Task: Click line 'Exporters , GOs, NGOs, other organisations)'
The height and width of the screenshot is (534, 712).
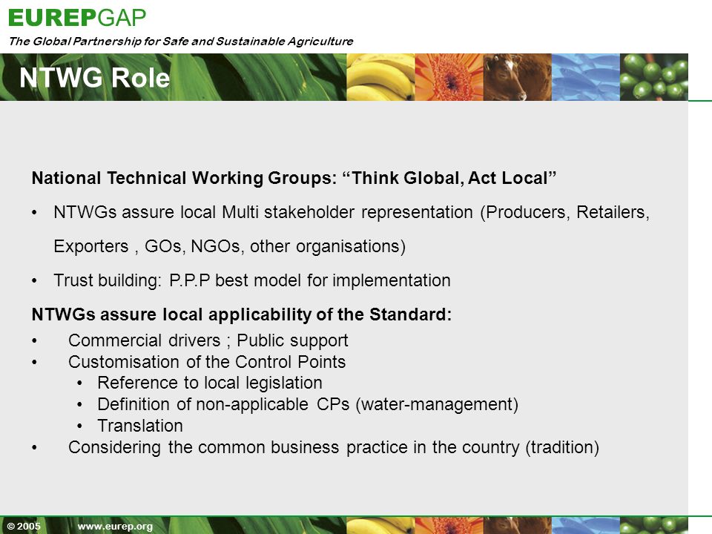Action: [x=229, y=246]
